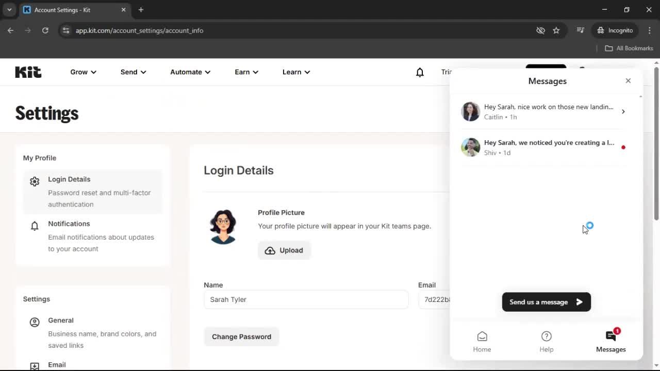Viewport: 660px width, 371px height.
Task: Expand the Grow menu
Action: click(82, 72)
